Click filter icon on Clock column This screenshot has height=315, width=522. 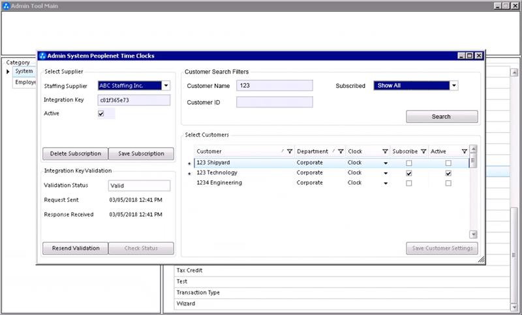pyautogui.click(x=385, y=152)
